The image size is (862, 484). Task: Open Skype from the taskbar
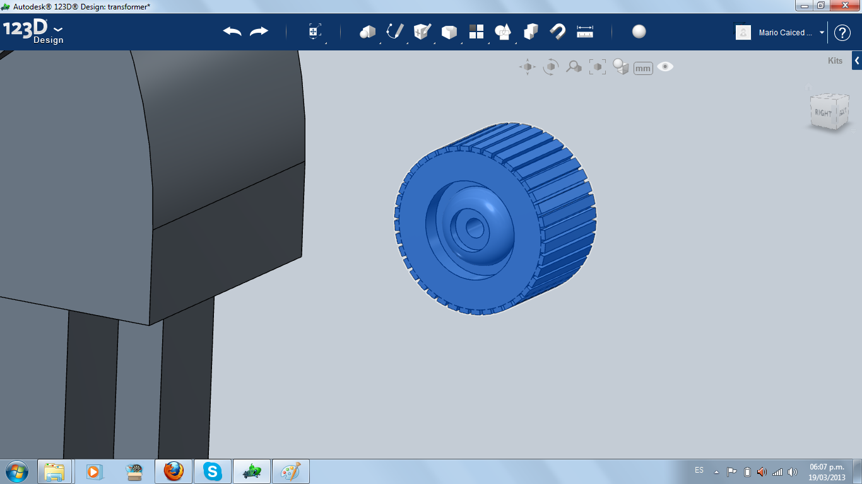(x=212, y=471)
